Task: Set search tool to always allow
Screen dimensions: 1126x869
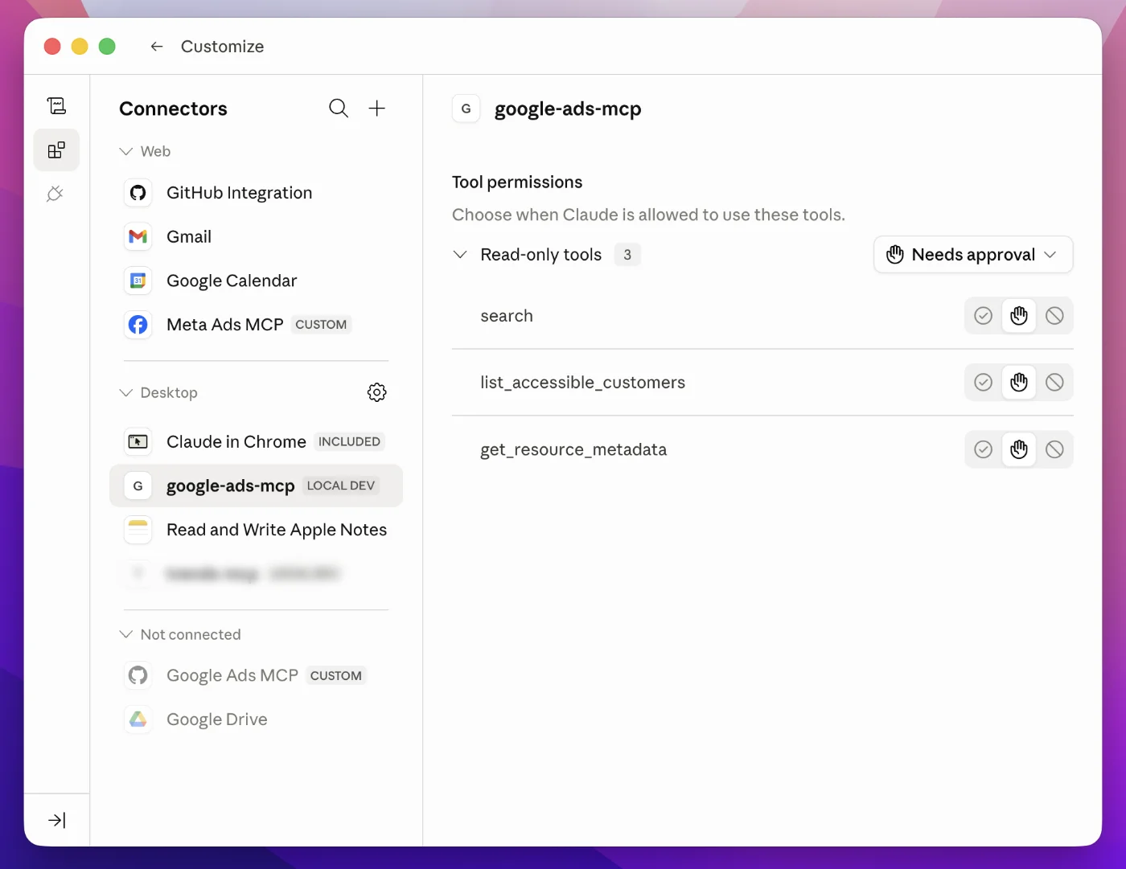Action: click(x=983, y=316)
